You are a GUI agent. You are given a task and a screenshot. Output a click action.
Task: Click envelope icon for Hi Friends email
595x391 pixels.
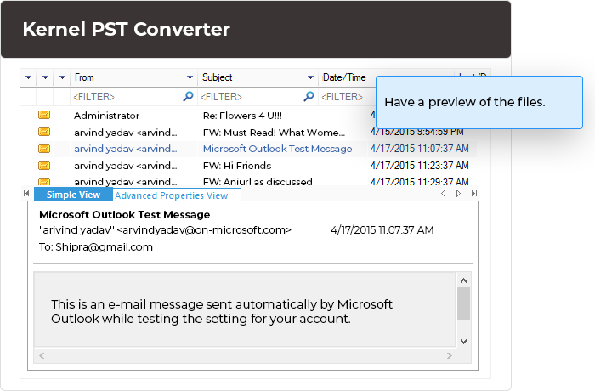tap(44, 166)
